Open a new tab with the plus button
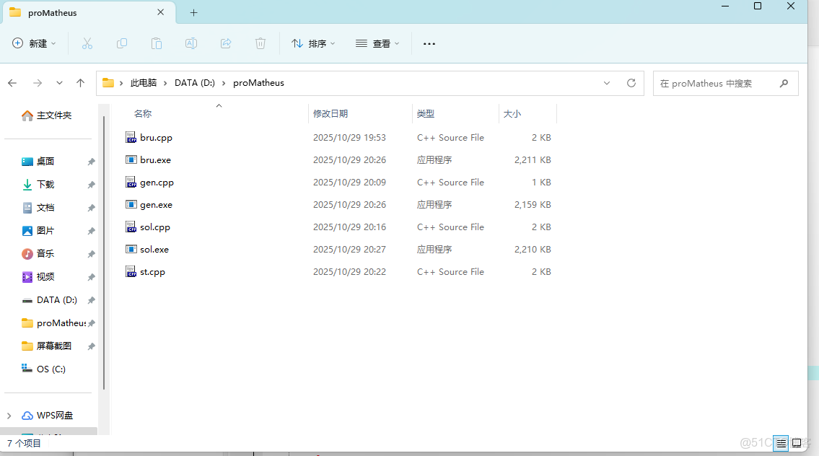Viewport: 819px width, 456px height. click(x=193, y=12)
